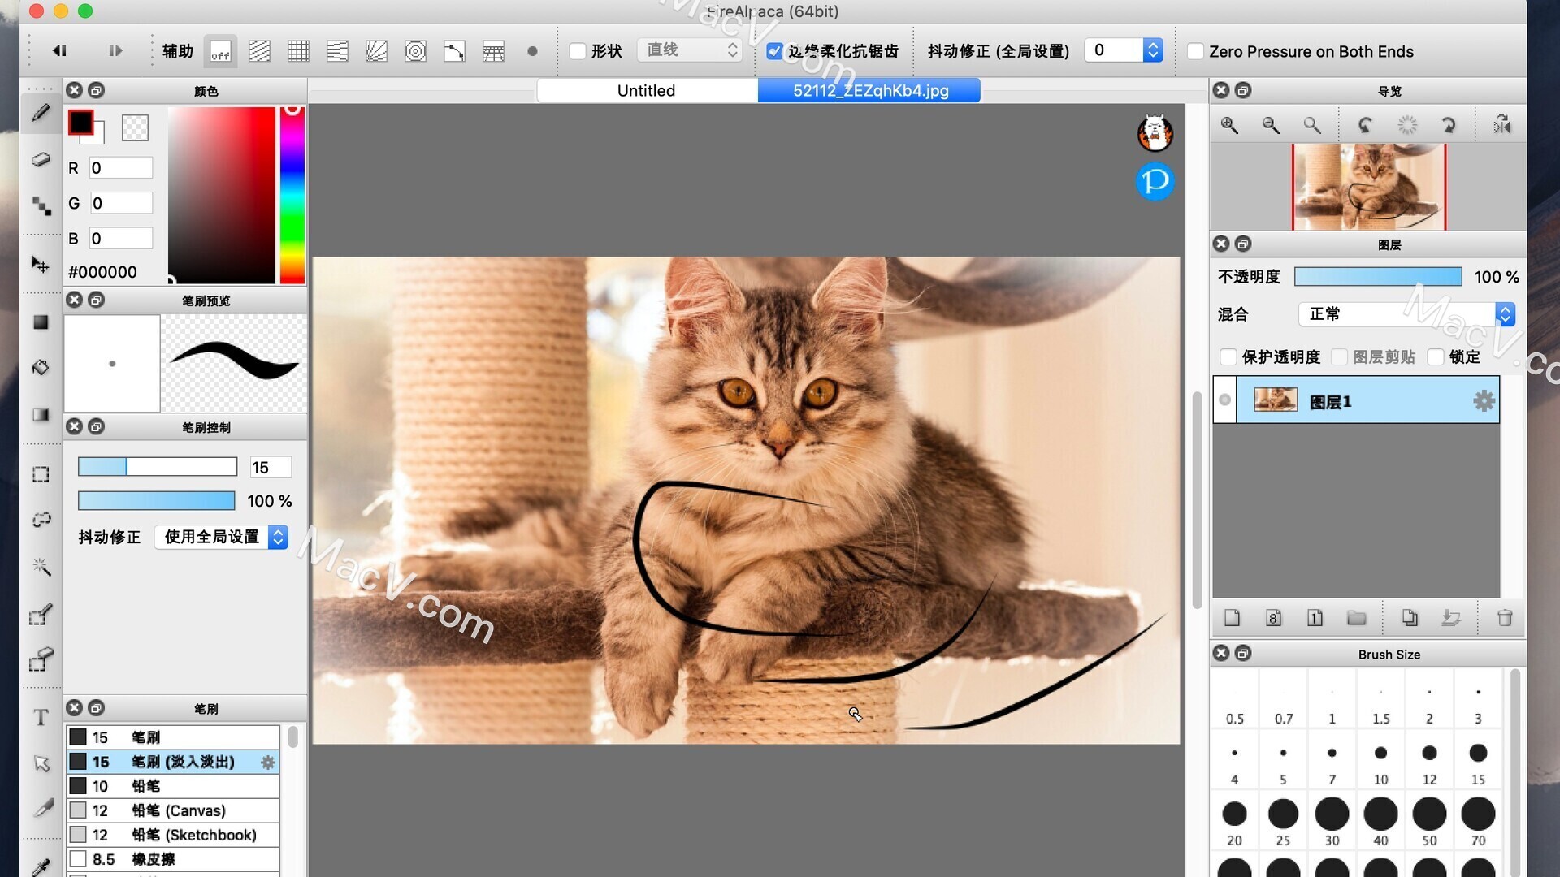
Task: Choose the Bucket fill tool
Action: click(41, 367)
